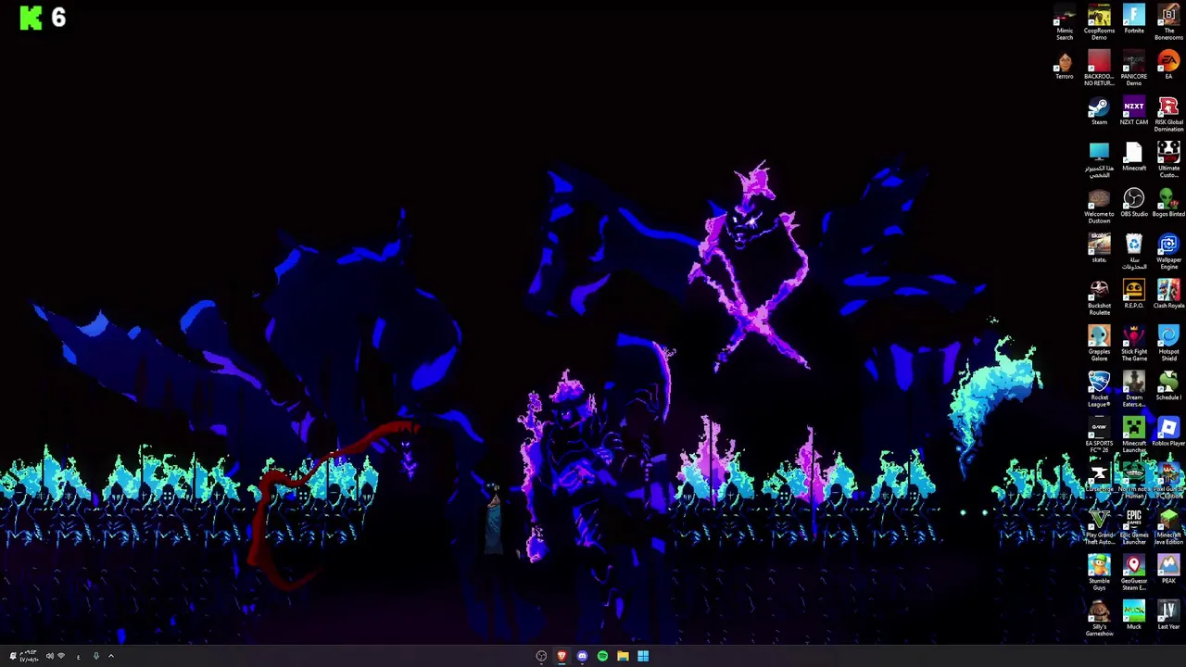Open the Minecraft Launcher shortcut
Screen dimensions: 1186x667
[1134, 435]
